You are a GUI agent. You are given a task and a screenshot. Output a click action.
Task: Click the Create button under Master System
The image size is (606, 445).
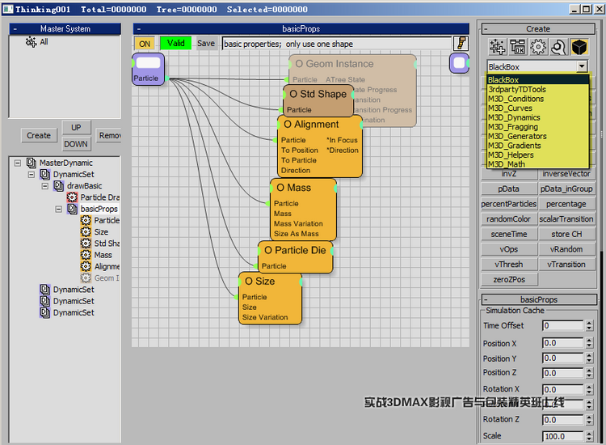pyautogui.click(x=39, y=135)
